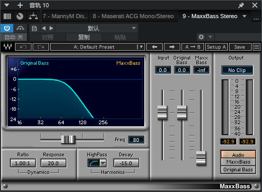Expand the arrow next to gear icon
The image size is (262, 192).
point(210,37)
